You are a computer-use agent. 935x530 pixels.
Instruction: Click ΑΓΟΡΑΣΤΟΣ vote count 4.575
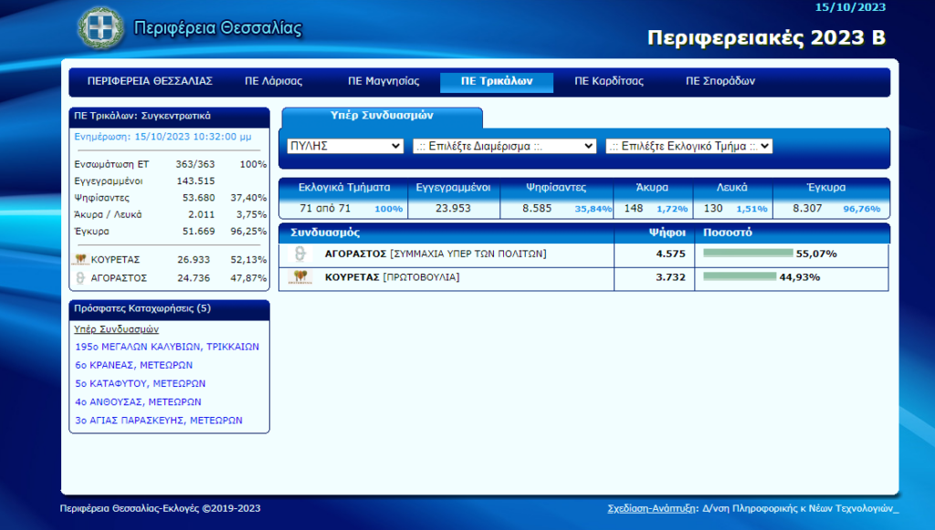tap(671, 254)
